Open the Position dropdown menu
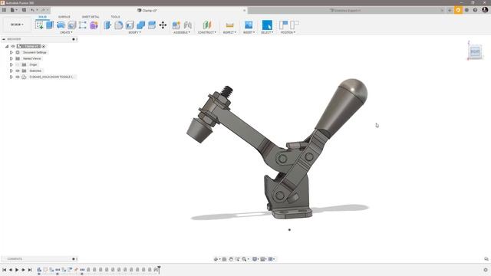 point(288,32)
